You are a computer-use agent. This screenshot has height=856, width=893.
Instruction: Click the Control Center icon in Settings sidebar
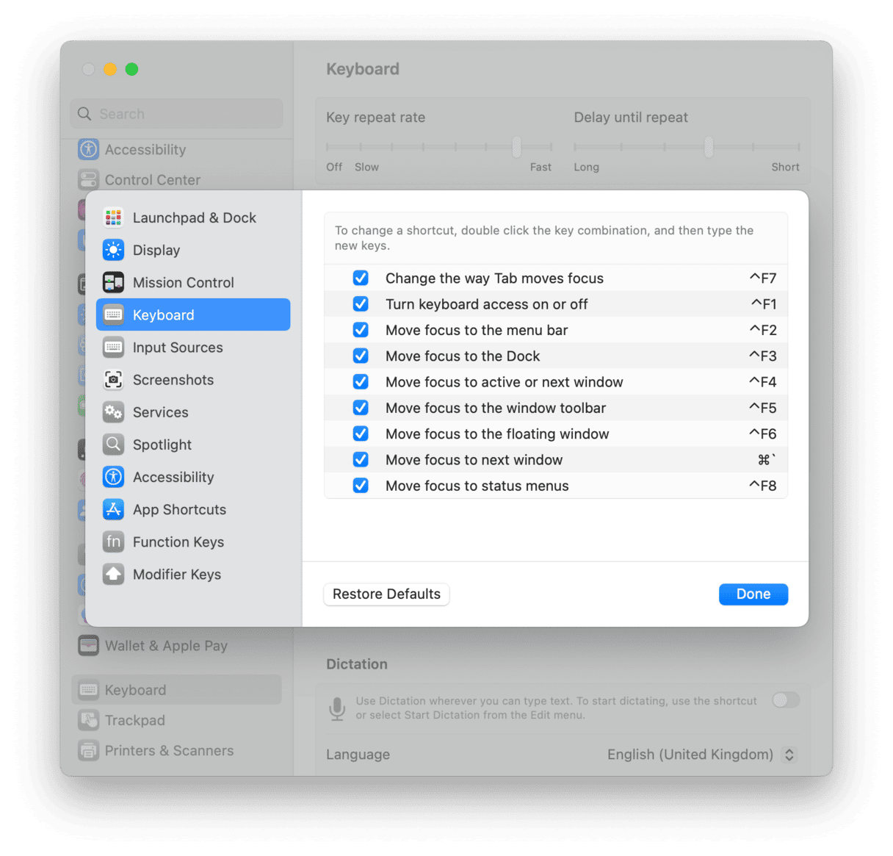pyautogui.click(x=89, y=179)
